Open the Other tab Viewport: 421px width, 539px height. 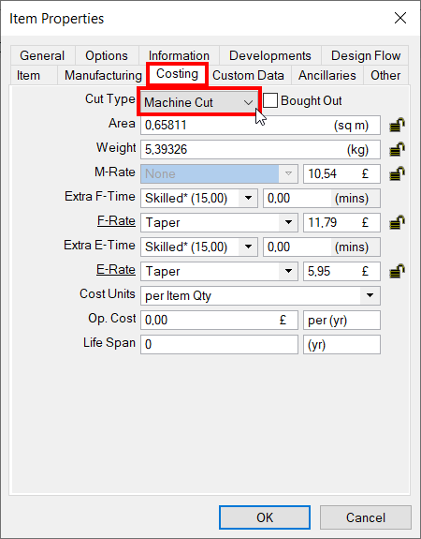385,75
